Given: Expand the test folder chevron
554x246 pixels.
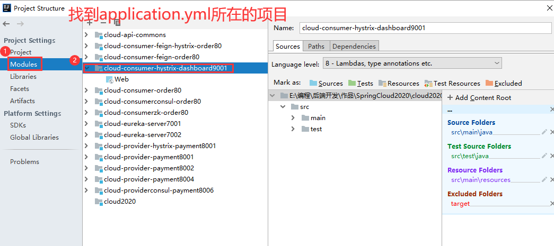Looking at the screenshot, I should click(x=293, y=129).
